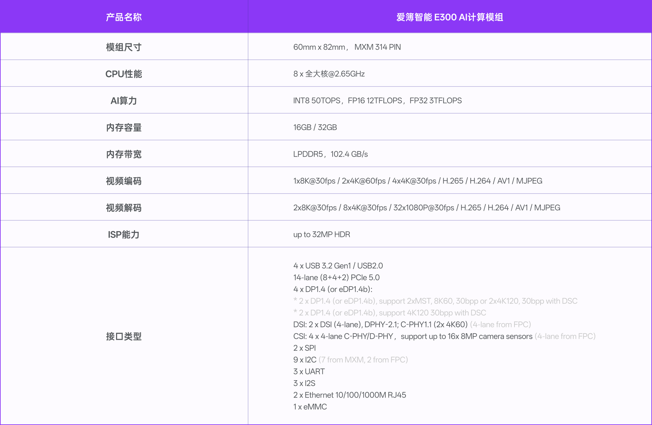Click the 内存带宽 row label
The width and height of the screenshot is (652, 425).
click(x=124, y=154)
